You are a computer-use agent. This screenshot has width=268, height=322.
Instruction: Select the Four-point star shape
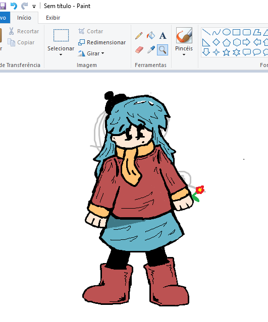(x=216, y=52)
